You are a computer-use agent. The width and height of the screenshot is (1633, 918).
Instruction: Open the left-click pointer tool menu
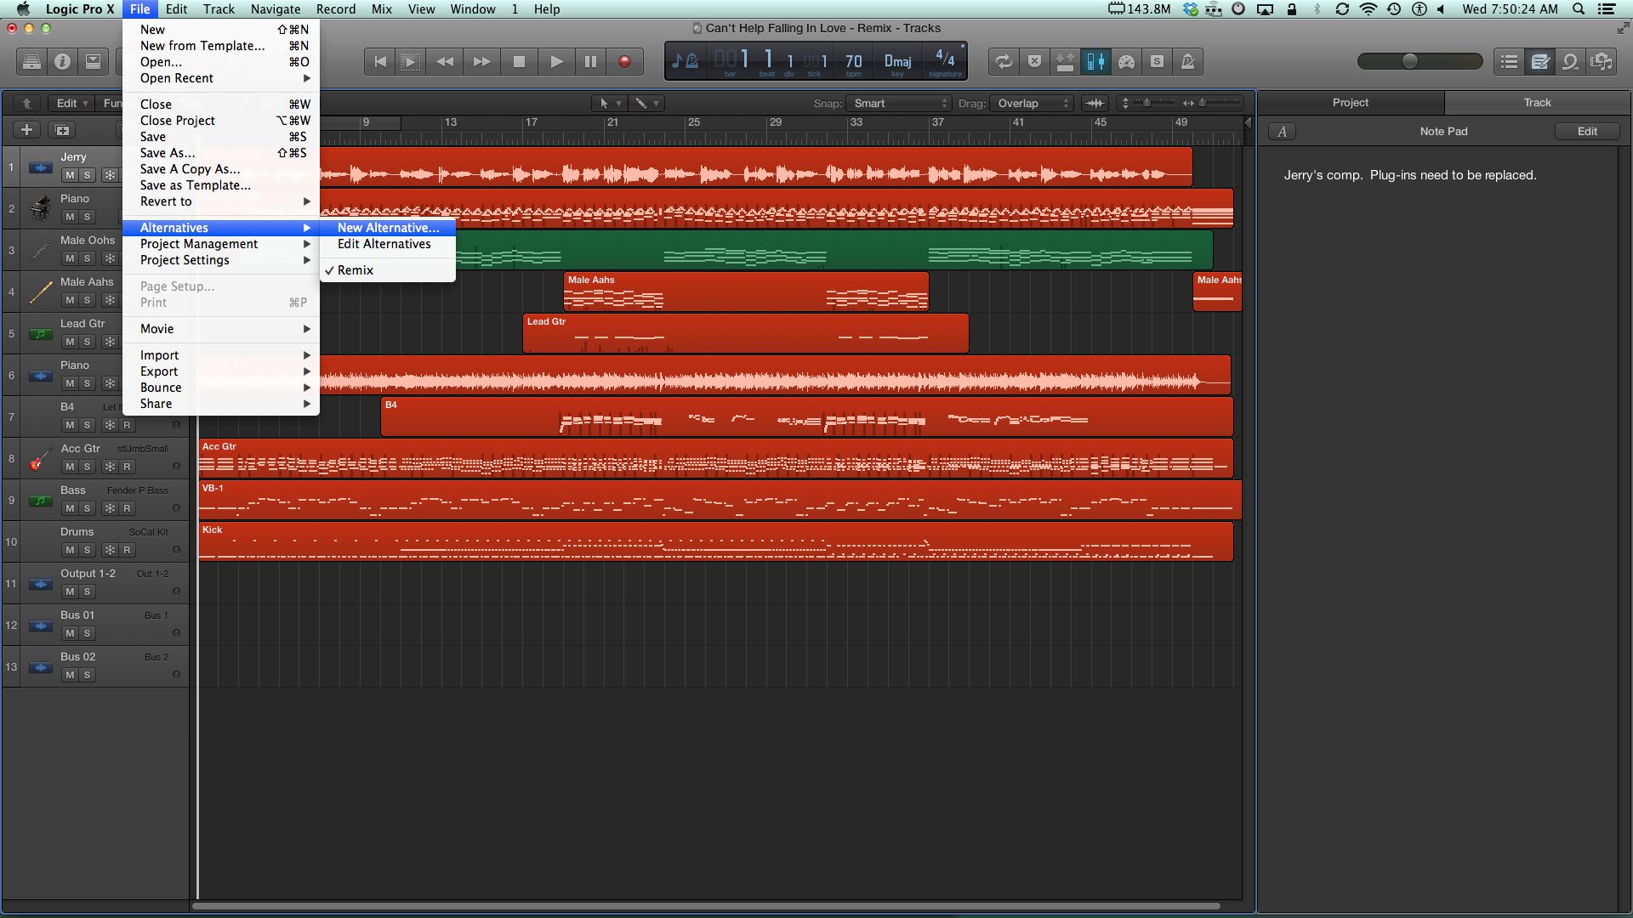(x=610, y=103)
